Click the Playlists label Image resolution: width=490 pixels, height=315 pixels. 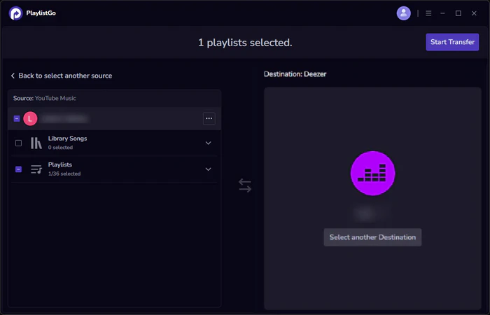click(x=60, y=164)
